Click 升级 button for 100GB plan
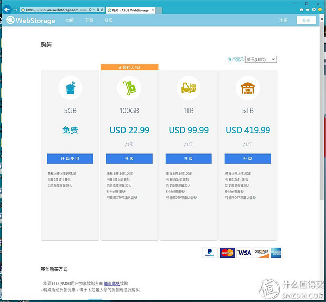Viewport: 326px width, 302px height. click(x=129, y=159)
